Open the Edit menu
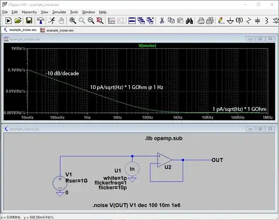 tap(14, 12)
